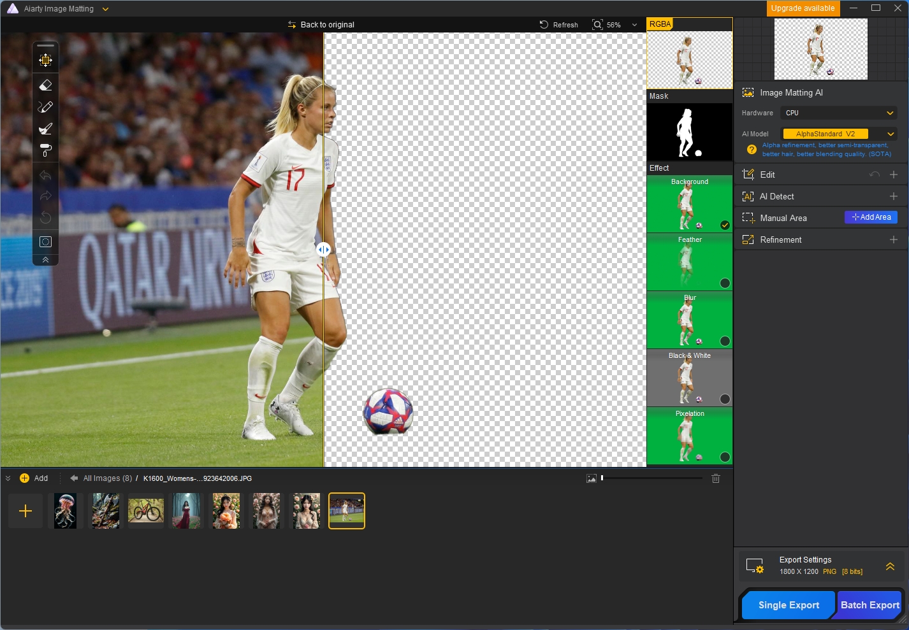Viewport: 909px width, 630px height.
Task: Select the move/pan tool
Action: click(x=45, y=61)
